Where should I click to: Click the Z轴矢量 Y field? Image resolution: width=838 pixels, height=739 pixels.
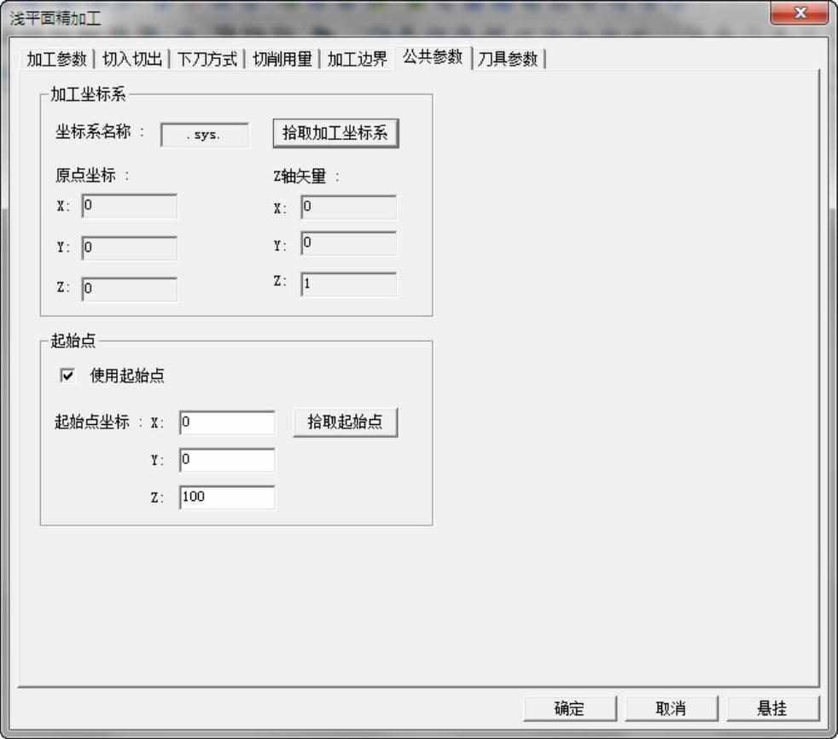coord(348,244)
